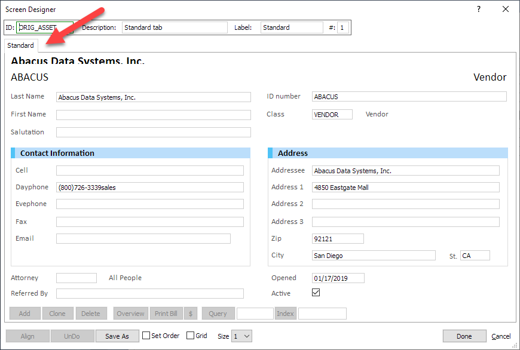
Task: Select the Address section header
Action: [388, 153]
